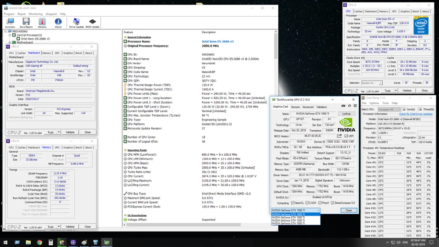Open the GPU selection dropdown in GPU-Z
Image resolution: width=439 pixels, height=247 pixels.
pyautogui.click(x=295, y=210)
